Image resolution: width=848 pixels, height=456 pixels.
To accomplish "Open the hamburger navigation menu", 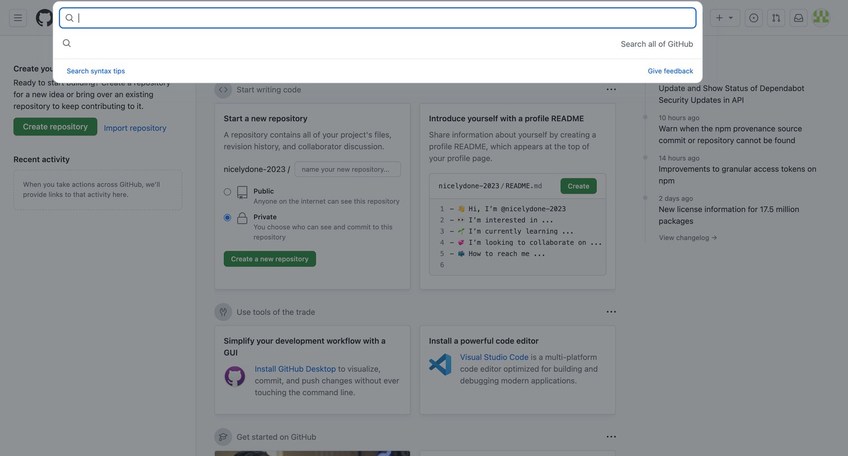I will 18,18.
